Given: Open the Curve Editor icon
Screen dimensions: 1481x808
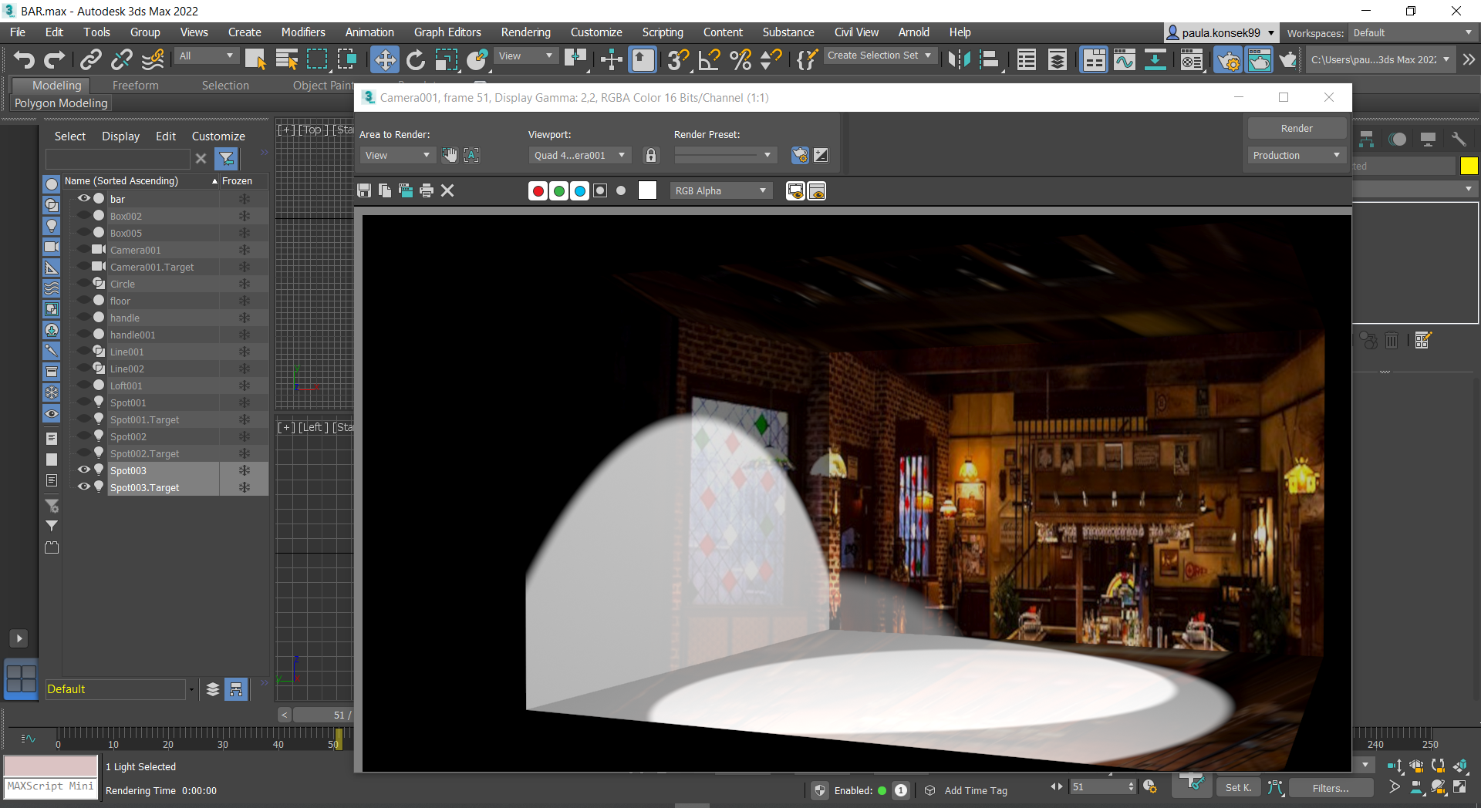Looking at the screenshot, I should [x=1125, y=59].
